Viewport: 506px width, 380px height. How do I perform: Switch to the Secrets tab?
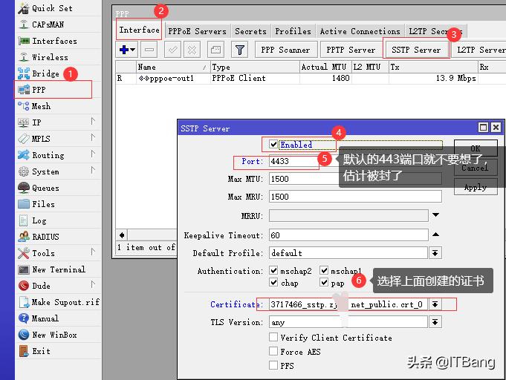coord(250,31)
